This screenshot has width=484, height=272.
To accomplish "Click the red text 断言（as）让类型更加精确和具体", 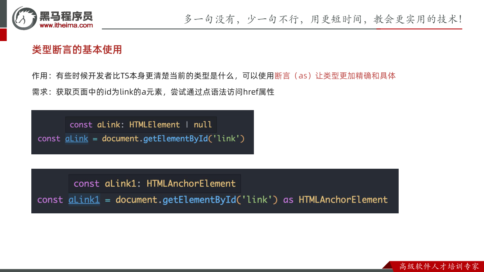I will coord(335,76).
